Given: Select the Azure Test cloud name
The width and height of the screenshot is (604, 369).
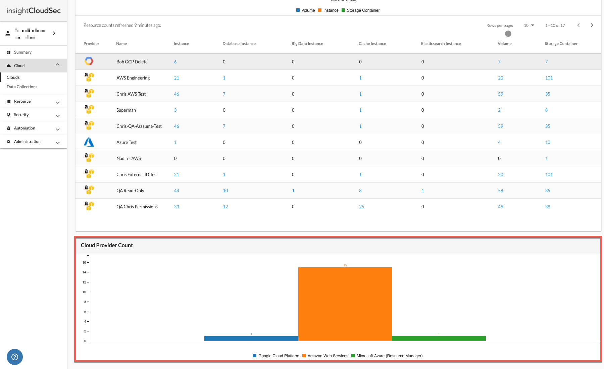Looking at the screenshot, I should click(x=127, y=143).
